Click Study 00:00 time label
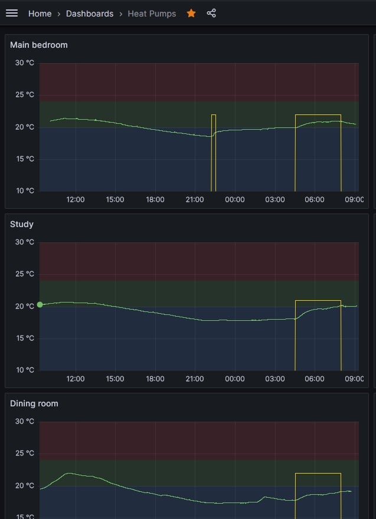 pyautogui.click(x=235, y=379)
